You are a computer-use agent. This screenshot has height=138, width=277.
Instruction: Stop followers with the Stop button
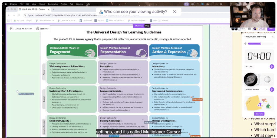[147, 26]
